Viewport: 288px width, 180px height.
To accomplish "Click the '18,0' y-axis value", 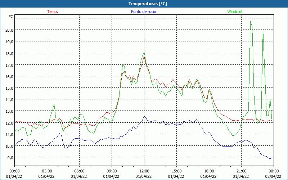I will tap(9, 53).
